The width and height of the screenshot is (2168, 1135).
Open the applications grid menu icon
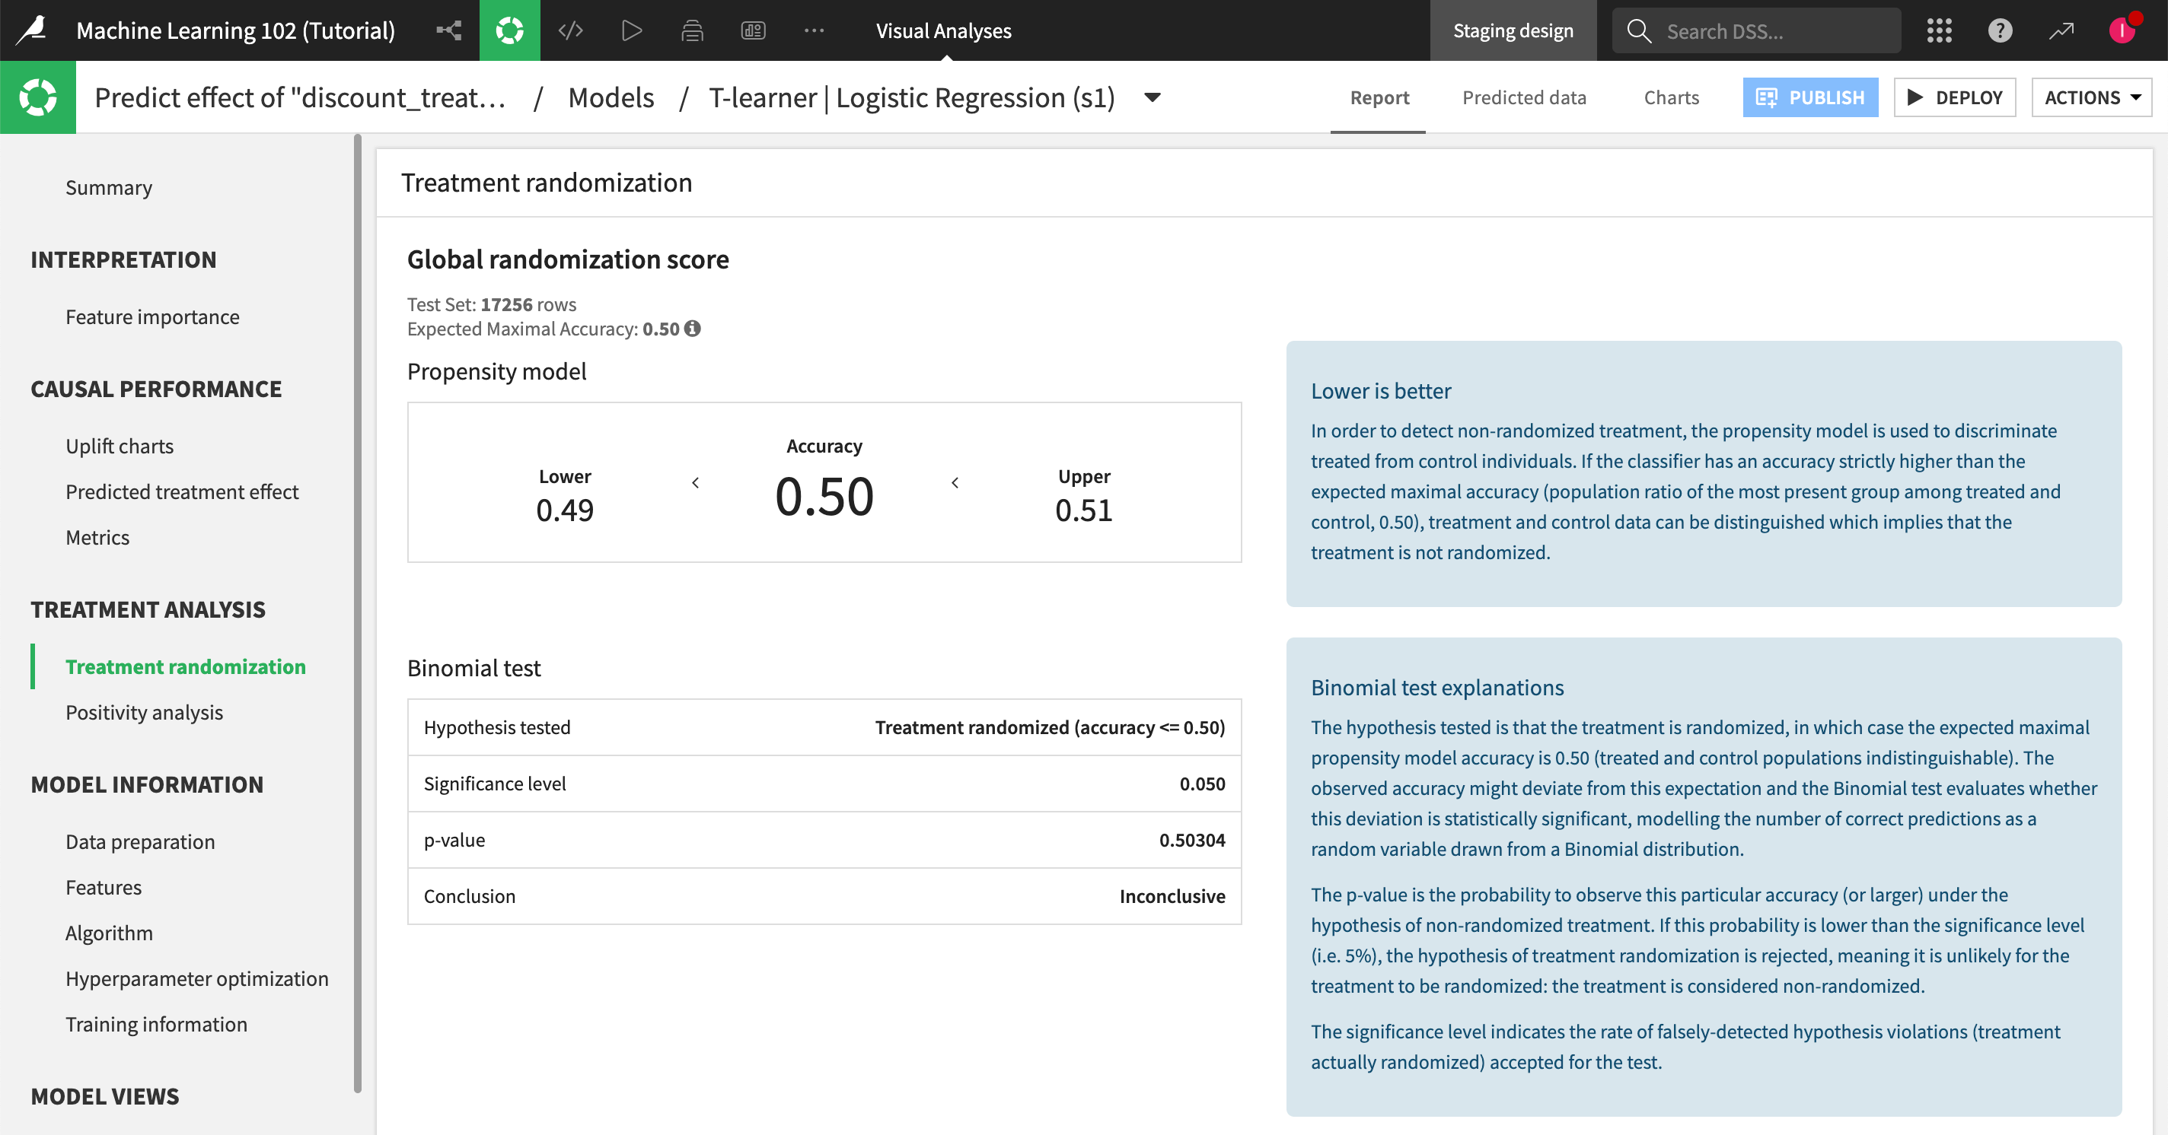1939,30
